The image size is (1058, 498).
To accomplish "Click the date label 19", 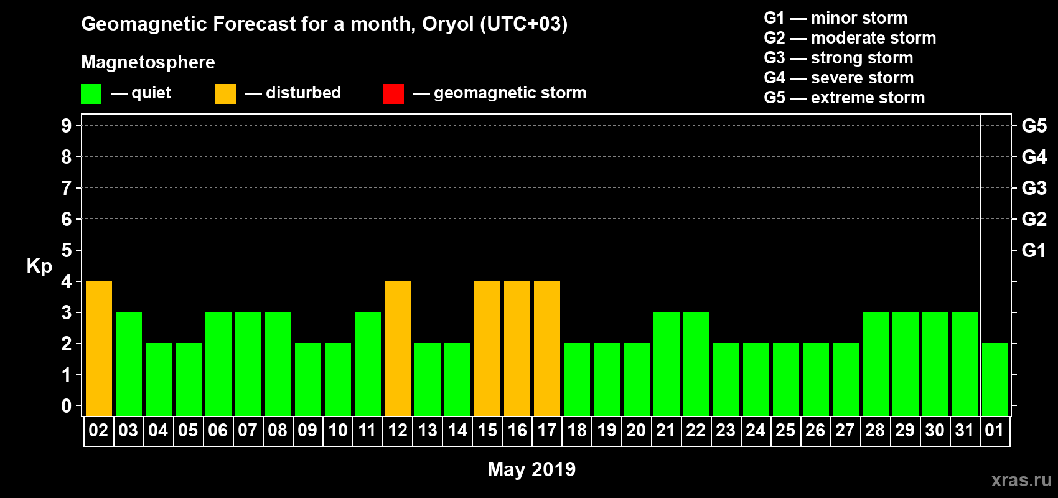I will pos(607,430).
